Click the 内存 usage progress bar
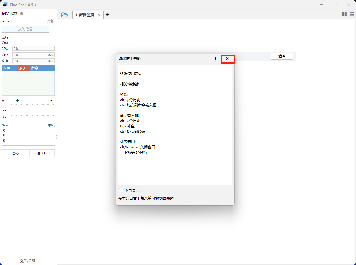The height and width of the screenshot is (265, 356). 33,55
